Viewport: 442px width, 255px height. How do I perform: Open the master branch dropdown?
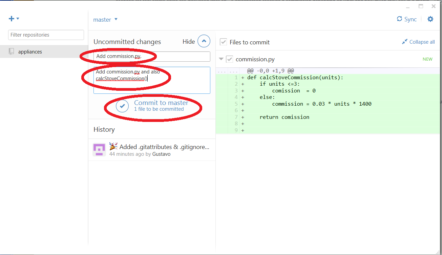(x=105, y=20)
